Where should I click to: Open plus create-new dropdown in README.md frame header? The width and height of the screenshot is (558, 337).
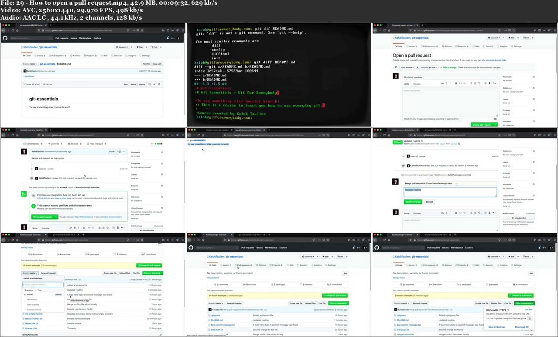(172, 38)
